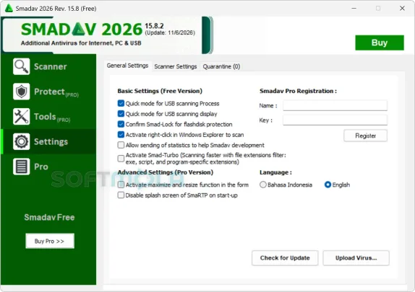Screen dimensions: 415x292
Task: Check Disable splash screen of SmaRTP
Action: tap(121, 195)
